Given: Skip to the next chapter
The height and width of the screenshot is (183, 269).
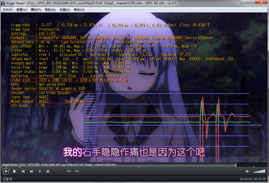Looking at the screenshot, I should (x=31, y=171).
